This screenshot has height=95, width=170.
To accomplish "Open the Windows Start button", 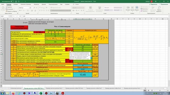I will pos(2,93).
